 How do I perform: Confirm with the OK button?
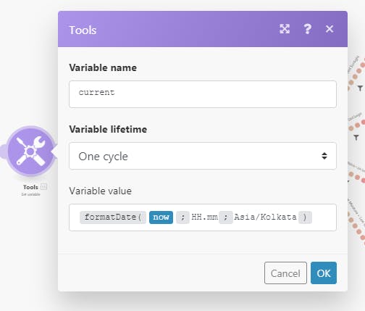[324, 273]
